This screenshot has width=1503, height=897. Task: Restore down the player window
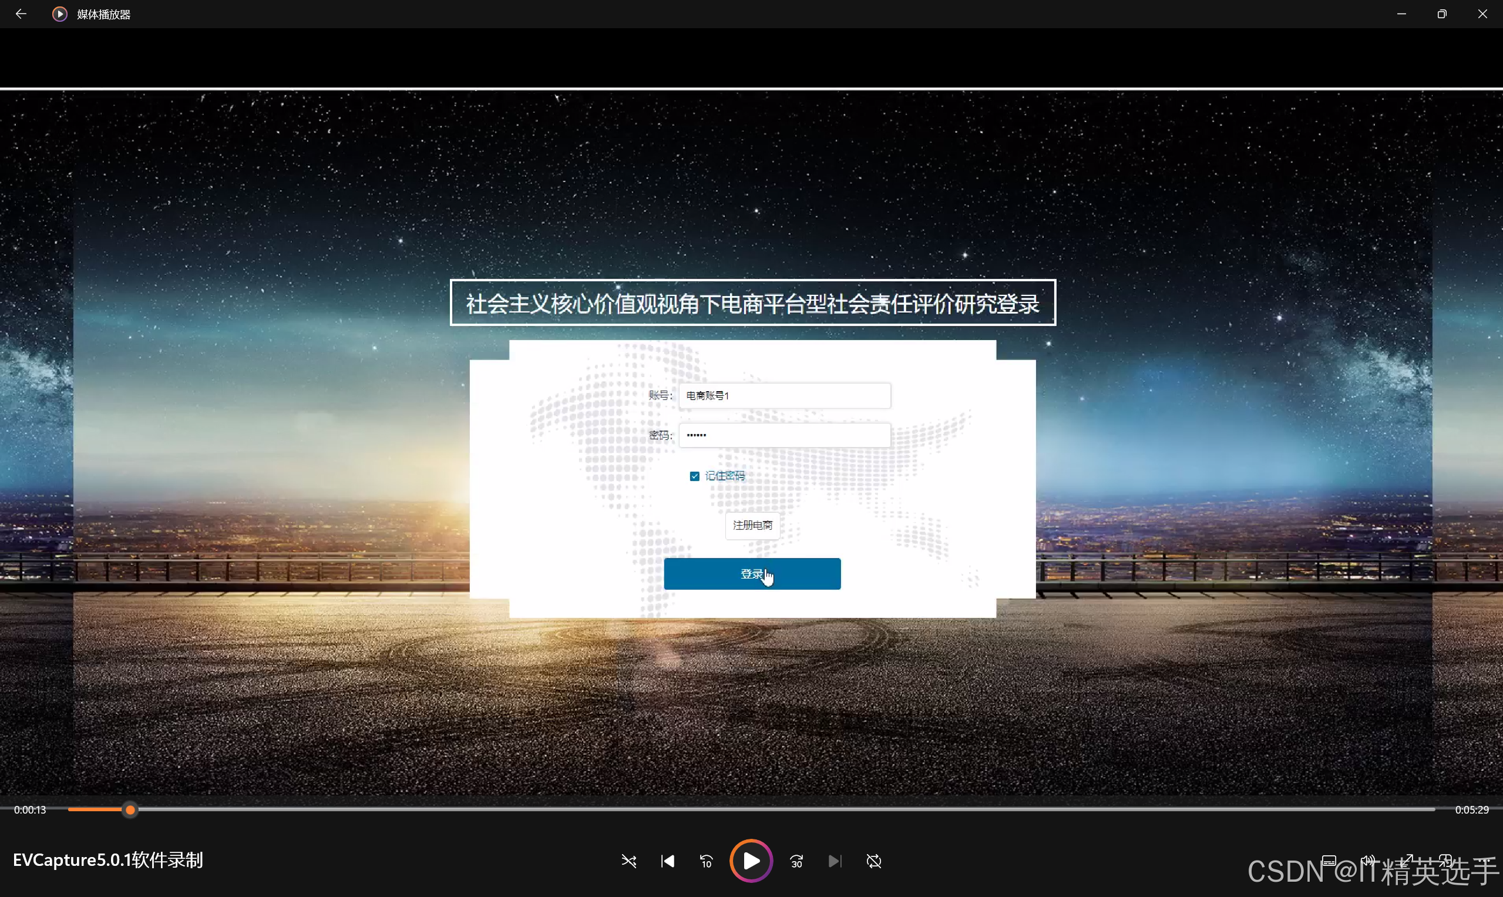pos(1441,14)
